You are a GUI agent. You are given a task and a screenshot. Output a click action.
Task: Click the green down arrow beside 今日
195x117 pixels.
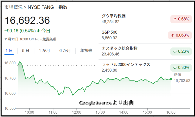coord(38,31)
